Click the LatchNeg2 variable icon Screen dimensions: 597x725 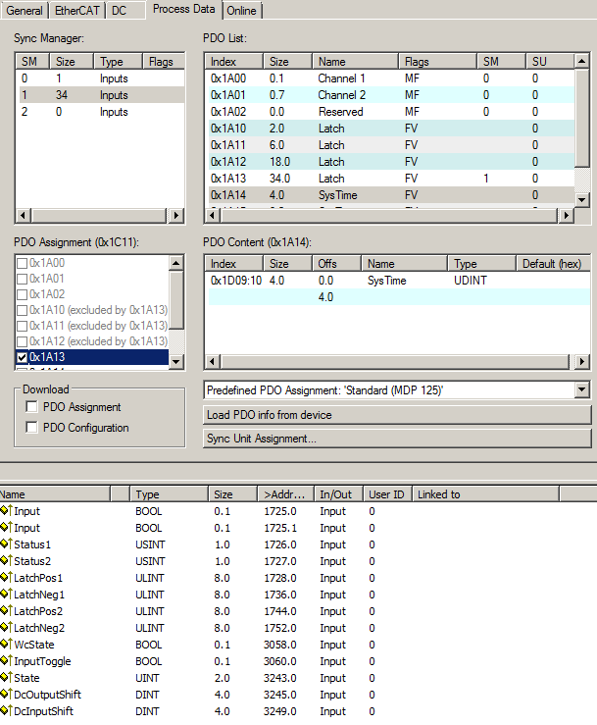pyautogui.click(x=6, y=627)
